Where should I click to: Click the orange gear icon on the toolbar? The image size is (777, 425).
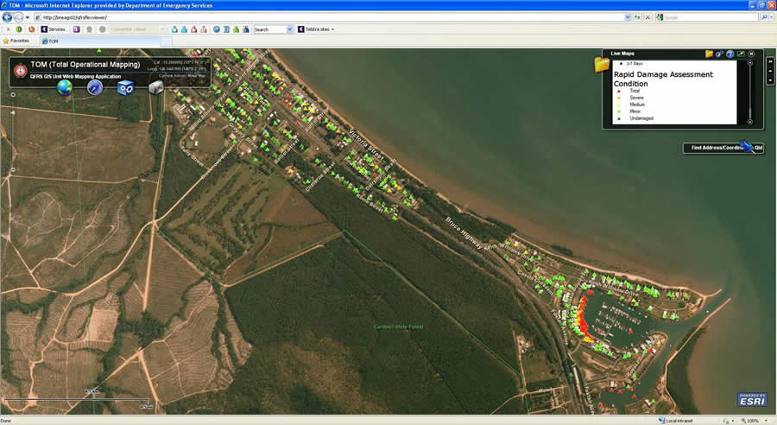[x=31, y=29]
